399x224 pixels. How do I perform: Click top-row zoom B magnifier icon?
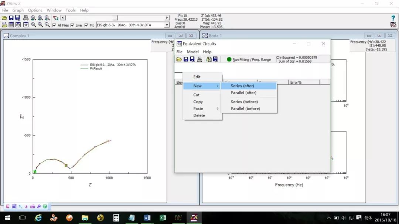40,18
